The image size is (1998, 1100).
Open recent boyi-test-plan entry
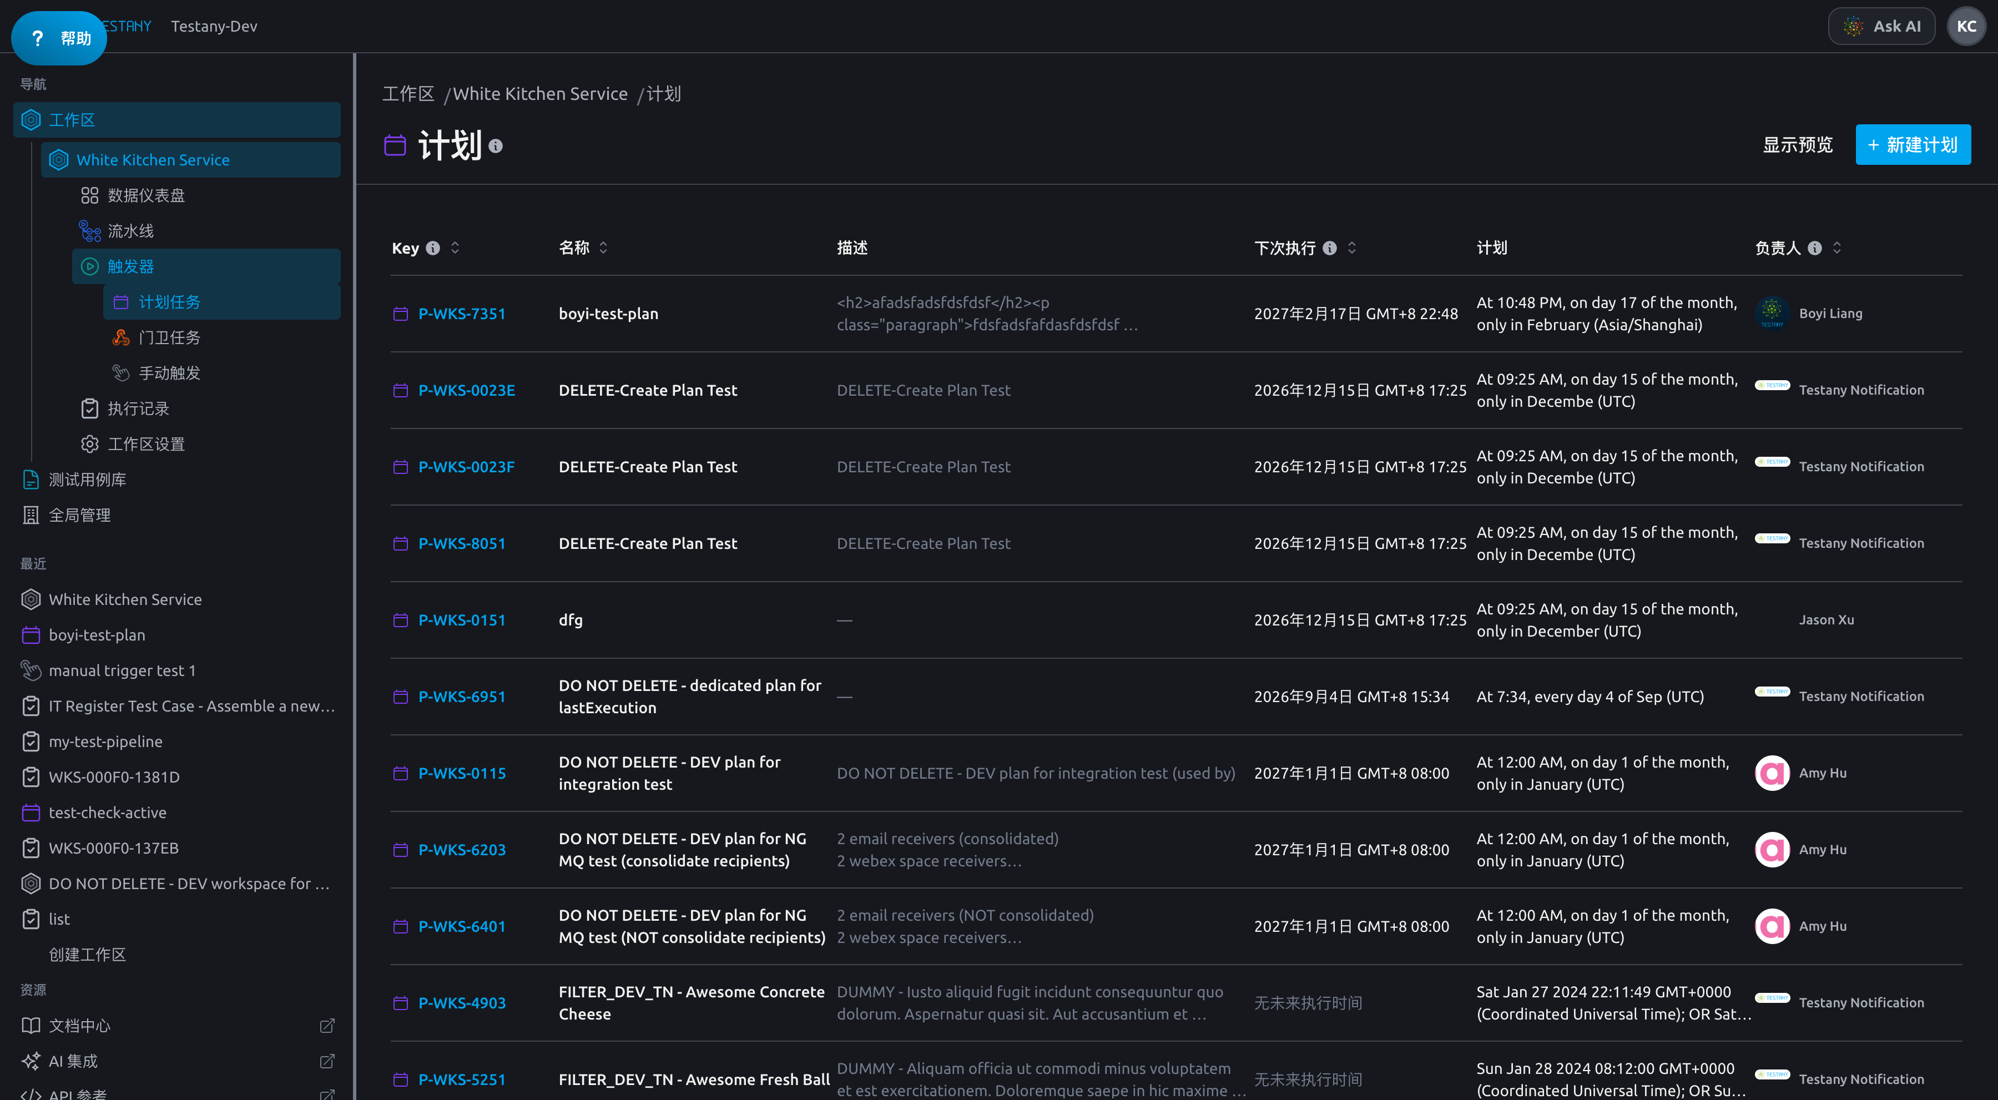coord(177,635)
